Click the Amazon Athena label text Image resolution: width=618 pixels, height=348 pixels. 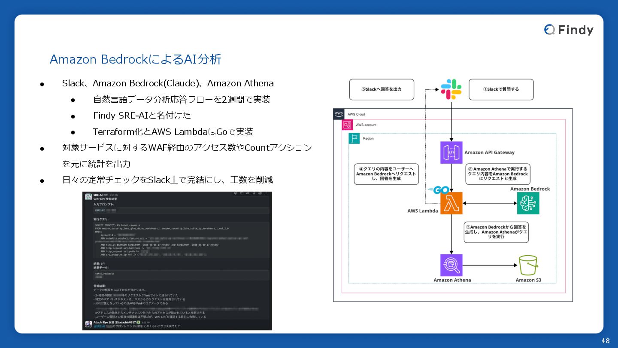452,280
